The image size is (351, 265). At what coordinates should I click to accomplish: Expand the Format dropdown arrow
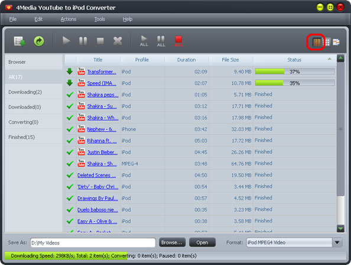point(337,243)
